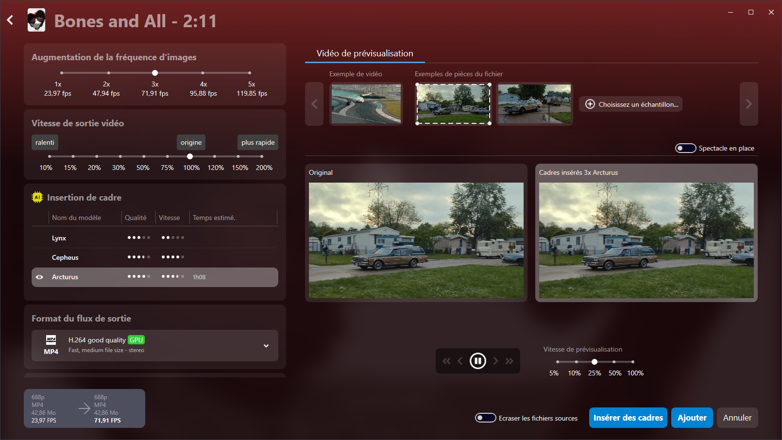This screenshot has height=440, width=782.
Task: Click Choisissez un échantillon button
Action: pyautogui.click(x=630, y=104)
